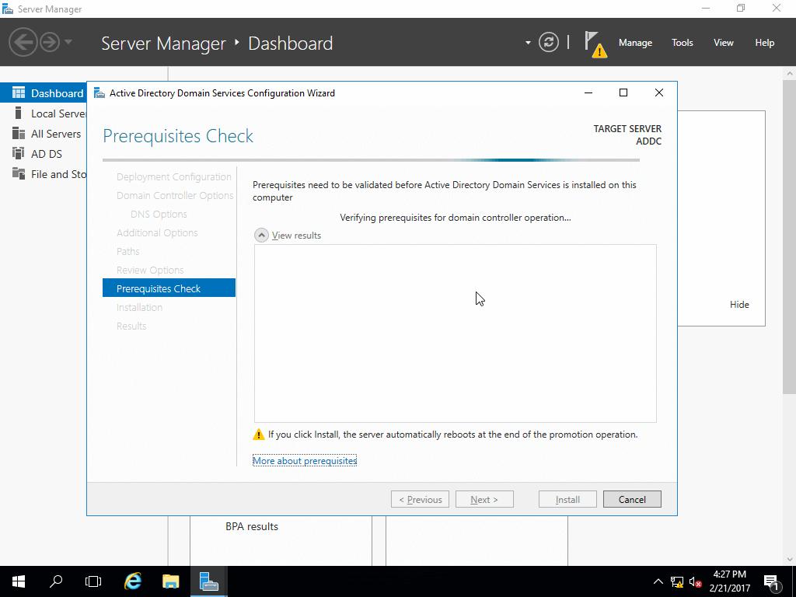Click the Verifying prerequisites status text

click(456, 218)
